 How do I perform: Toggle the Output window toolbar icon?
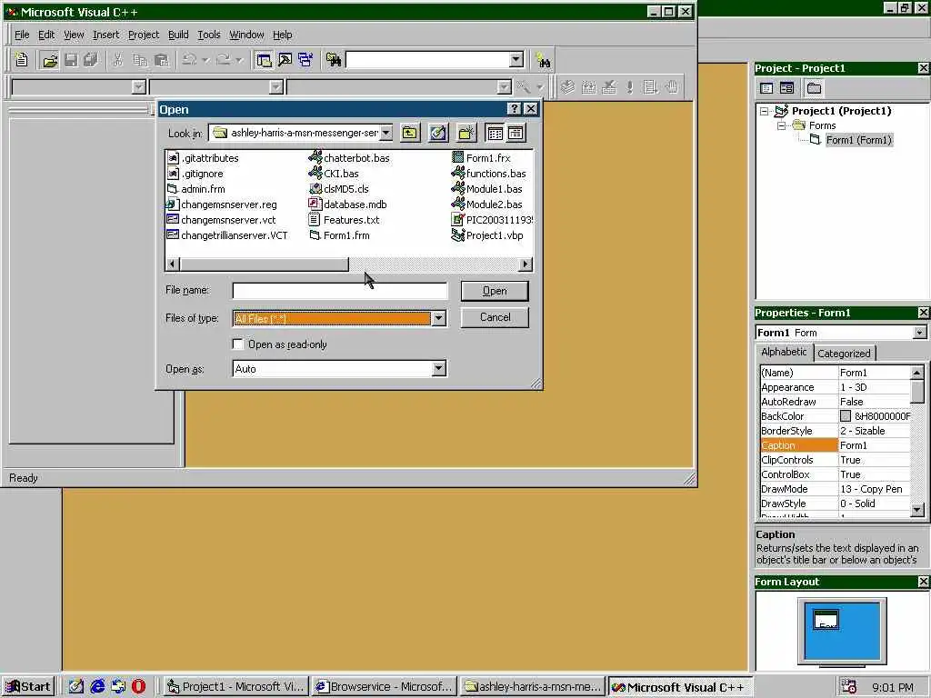coord(285,60)
